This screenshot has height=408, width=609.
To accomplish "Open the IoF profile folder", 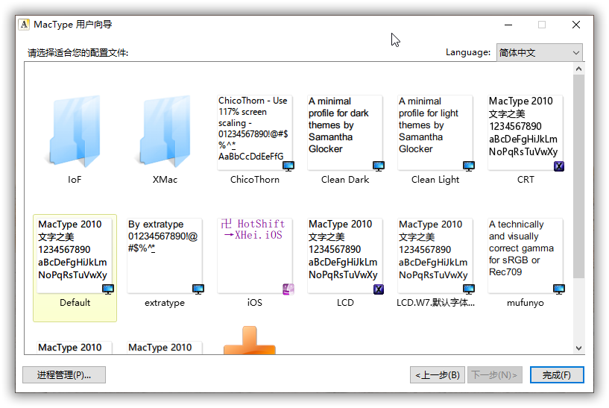I will 75,131.
